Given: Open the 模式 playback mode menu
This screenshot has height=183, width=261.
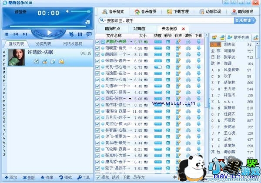Looking at the screenshot, I should [65, 178].
